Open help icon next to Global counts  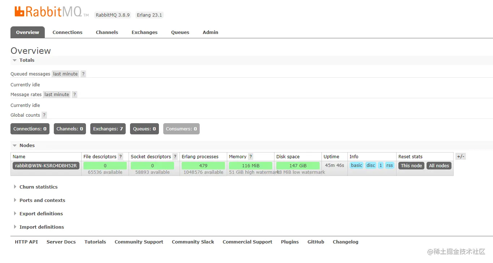pyautogui.click(x=44, y=115)
